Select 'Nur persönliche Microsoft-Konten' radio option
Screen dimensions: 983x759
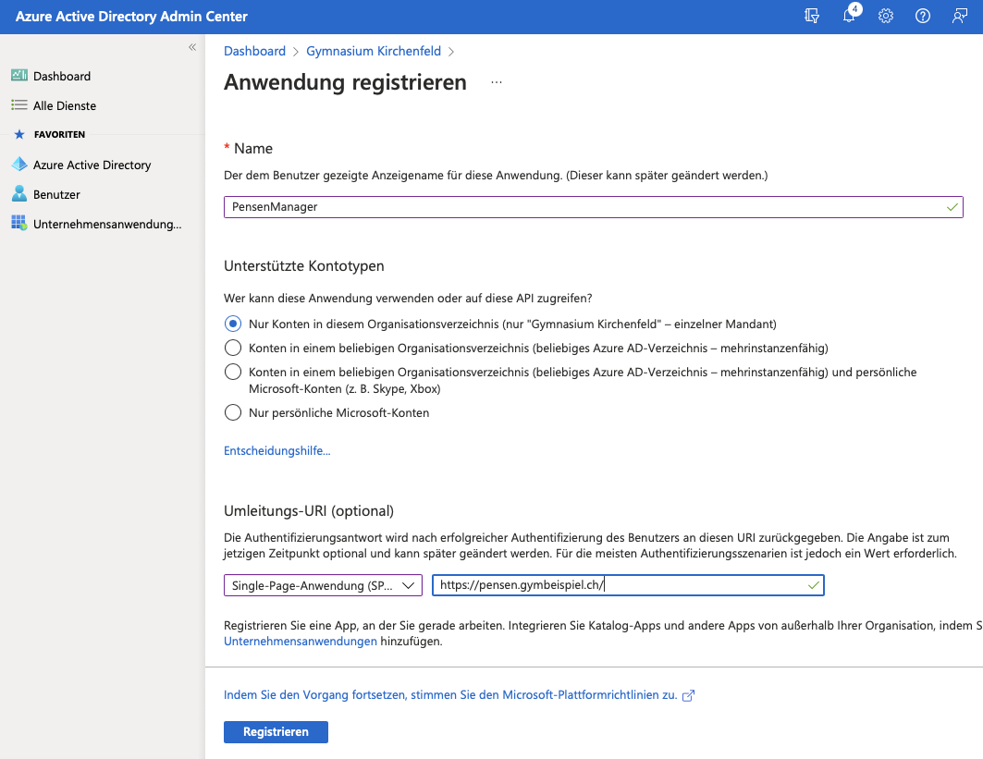(233, 412)
